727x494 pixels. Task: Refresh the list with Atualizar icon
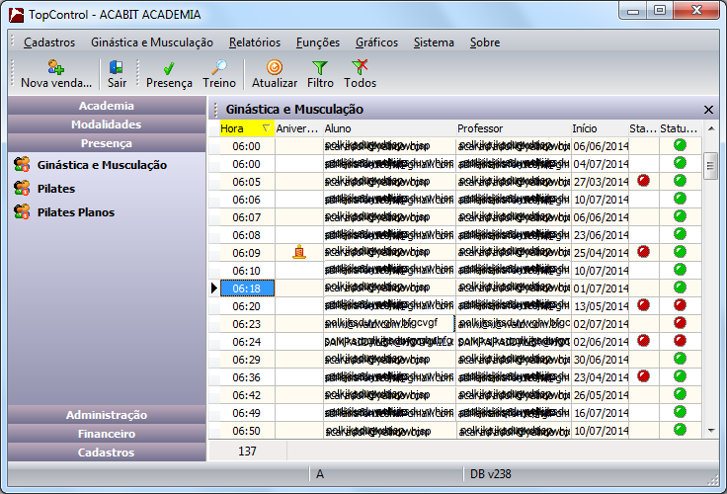[x=275, y=67]
